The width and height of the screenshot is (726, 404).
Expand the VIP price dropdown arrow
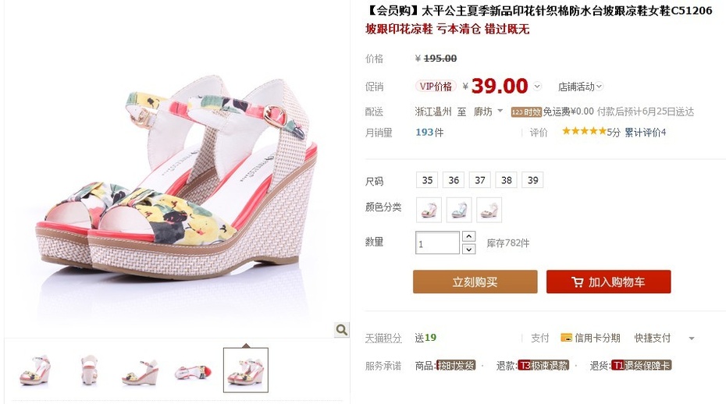point(537,86)
